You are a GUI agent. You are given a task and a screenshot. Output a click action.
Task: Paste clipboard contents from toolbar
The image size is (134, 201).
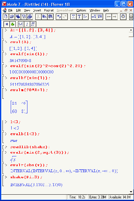(50, 17)
